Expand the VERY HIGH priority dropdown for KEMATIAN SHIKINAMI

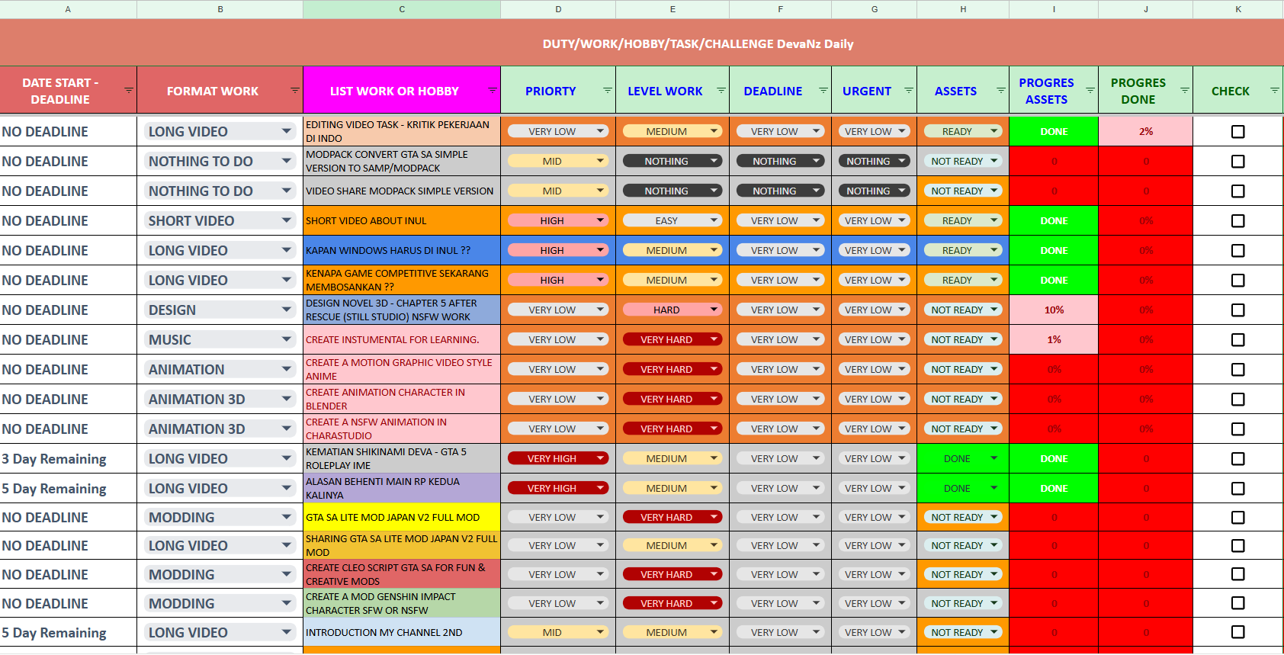601,458
